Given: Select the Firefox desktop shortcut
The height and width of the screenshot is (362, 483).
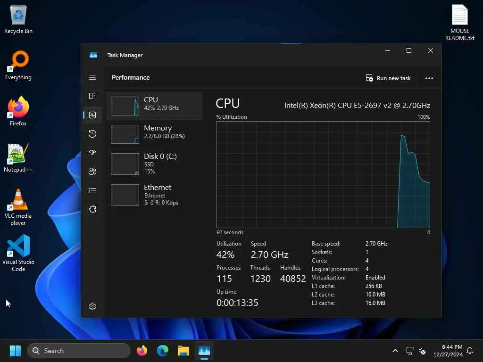Looking at the screenshot, I should [x=18, y=111].
